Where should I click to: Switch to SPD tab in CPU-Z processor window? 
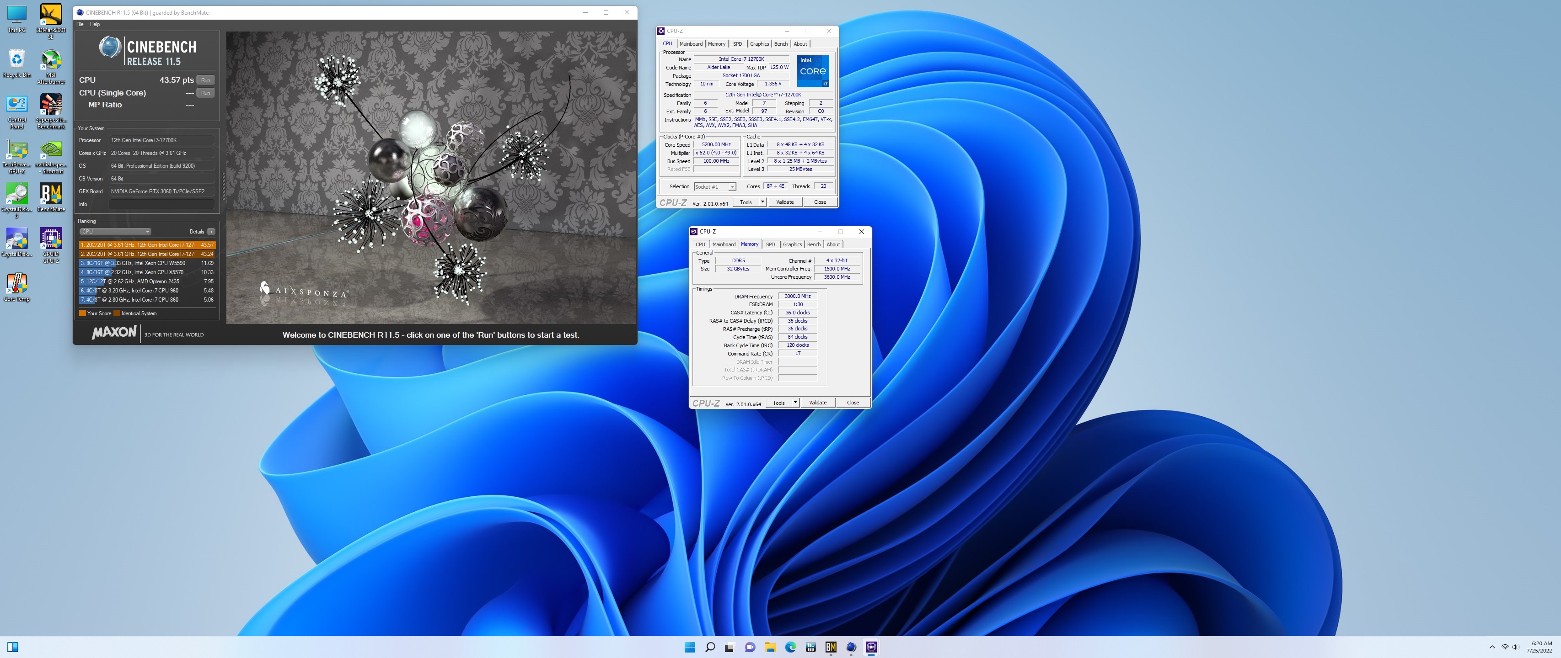[737, 43]
